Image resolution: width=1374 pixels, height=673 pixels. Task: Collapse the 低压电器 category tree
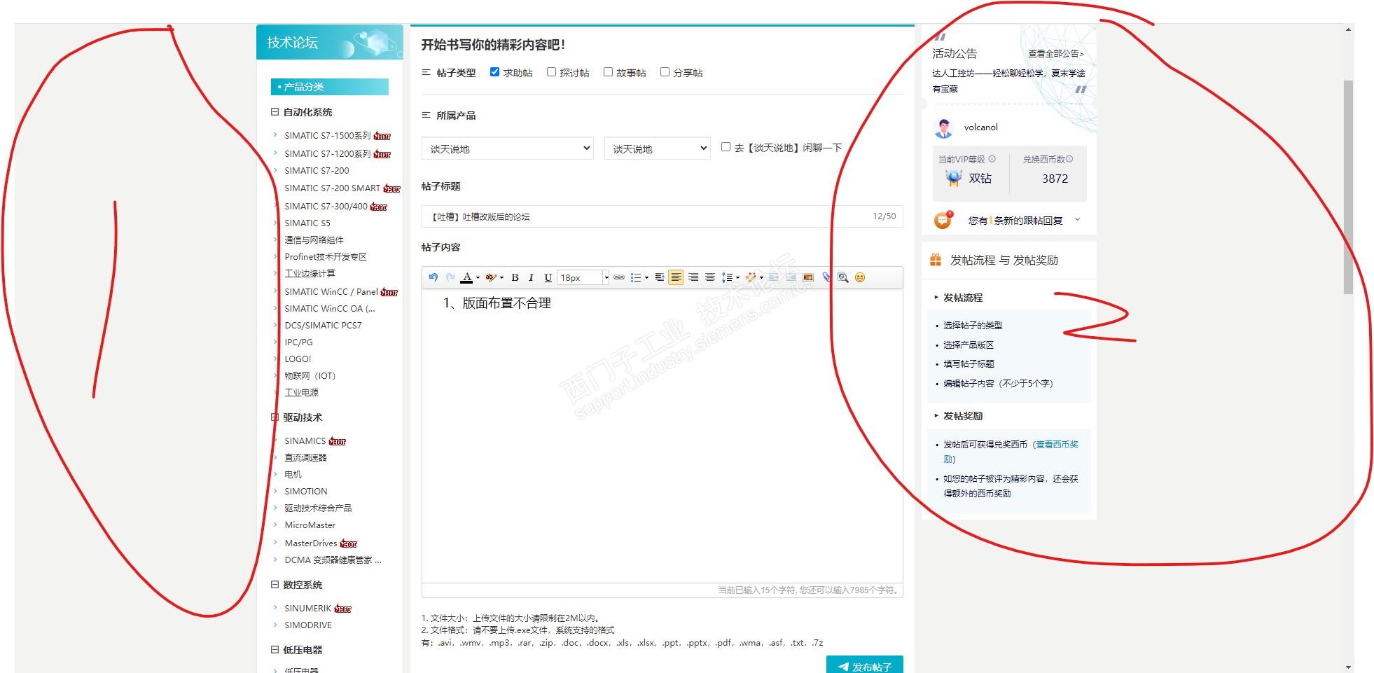pyautogui.click(x=275, y=650)
